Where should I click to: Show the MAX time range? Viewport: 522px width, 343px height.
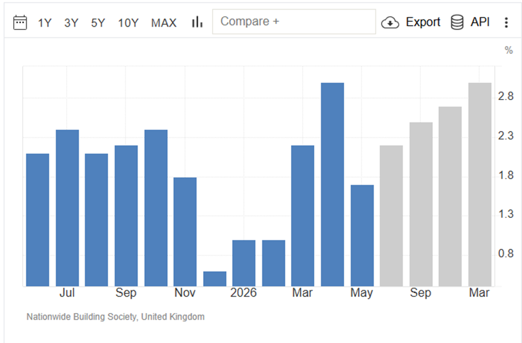tap(164, 23)
